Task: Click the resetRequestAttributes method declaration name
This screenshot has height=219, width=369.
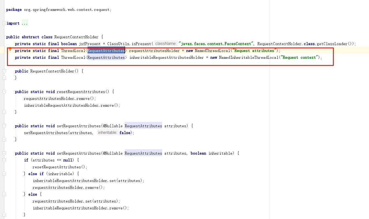Action: coord(81,92)
